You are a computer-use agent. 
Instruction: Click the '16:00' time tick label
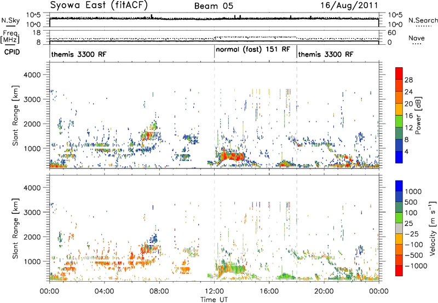(x=269, y=292)
